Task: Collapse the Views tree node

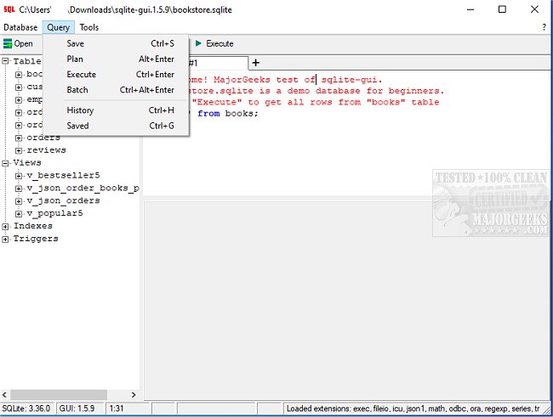Action: [x=5, y=163]
